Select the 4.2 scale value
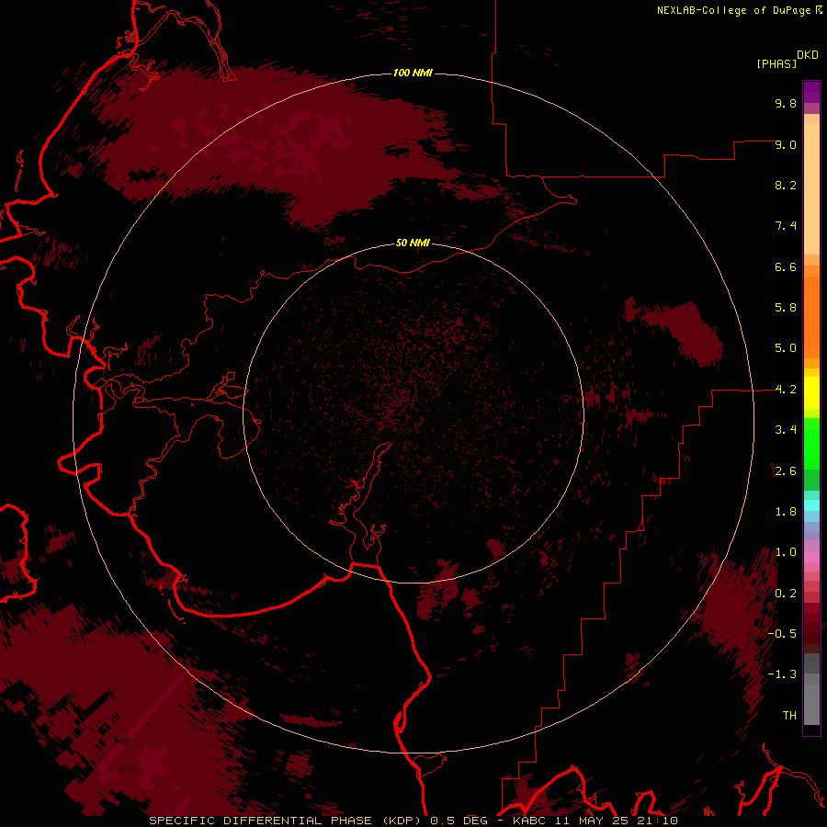The image size is (827, 827). [786, 390]
